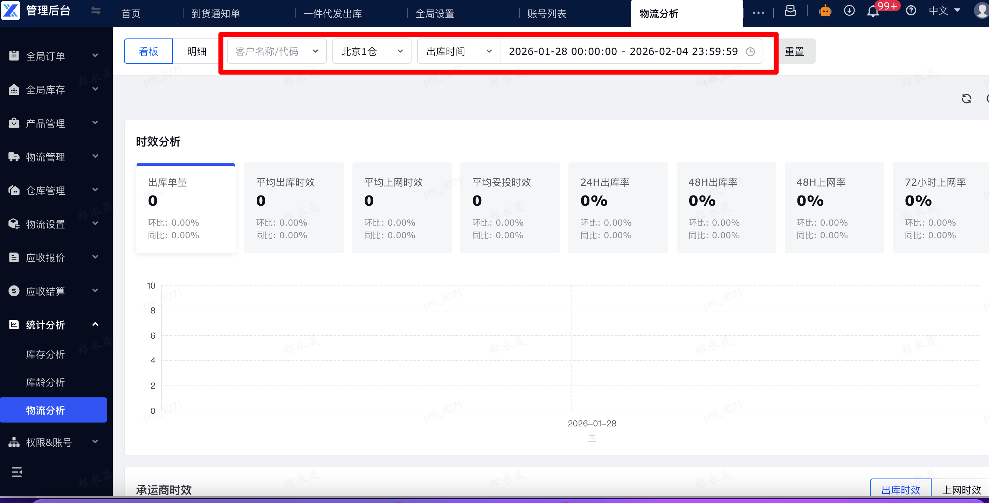The width and height of the screenshot is (989, 503).
Task: Click the download circle icon
Action: click(849, 11)
